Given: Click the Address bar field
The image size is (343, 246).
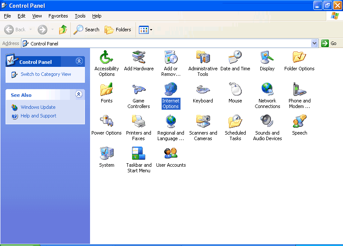Looking at the screenshot, I should pos(169,43).
